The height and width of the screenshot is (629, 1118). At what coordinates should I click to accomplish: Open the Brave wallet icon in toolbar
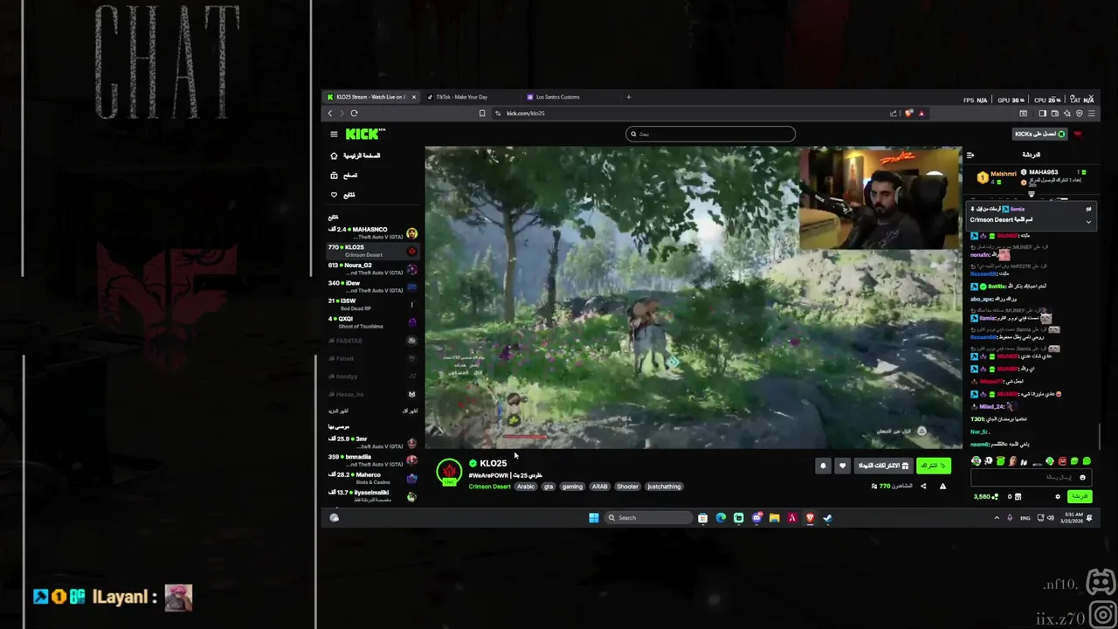pos(1055,113)
